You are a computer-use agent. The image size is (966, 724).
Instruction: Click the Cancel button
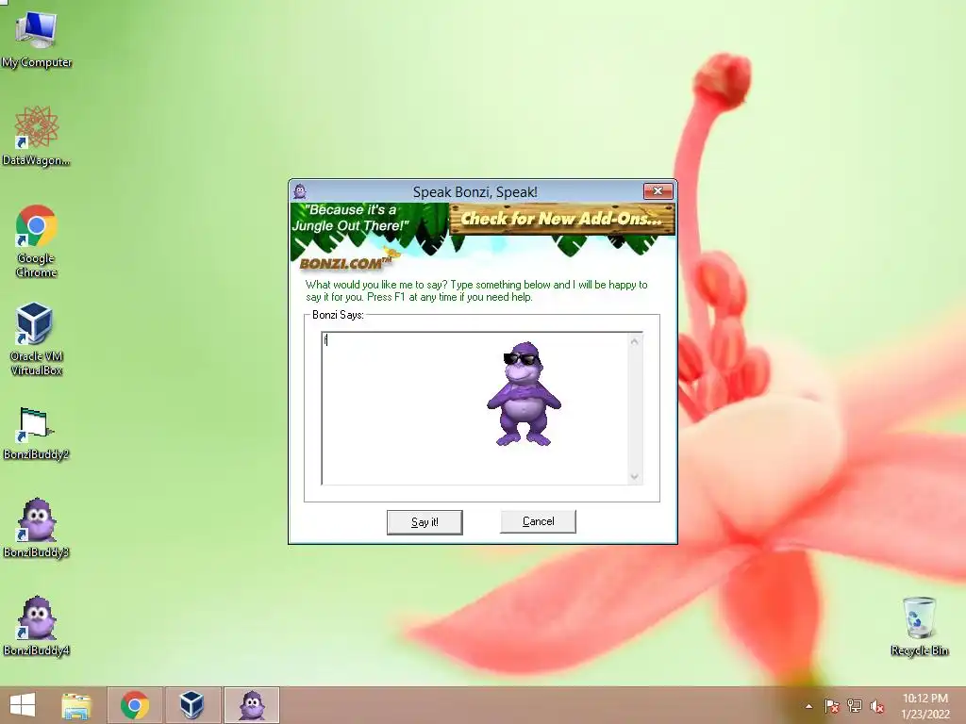point(538,521)
